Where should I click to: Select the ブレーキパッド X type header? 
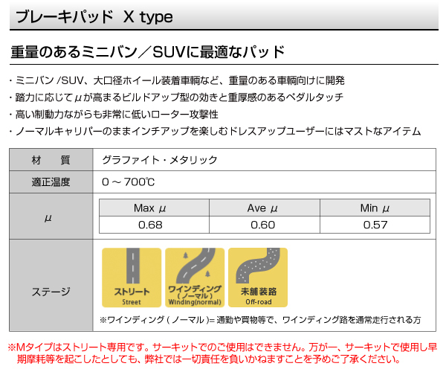point(94,16)
